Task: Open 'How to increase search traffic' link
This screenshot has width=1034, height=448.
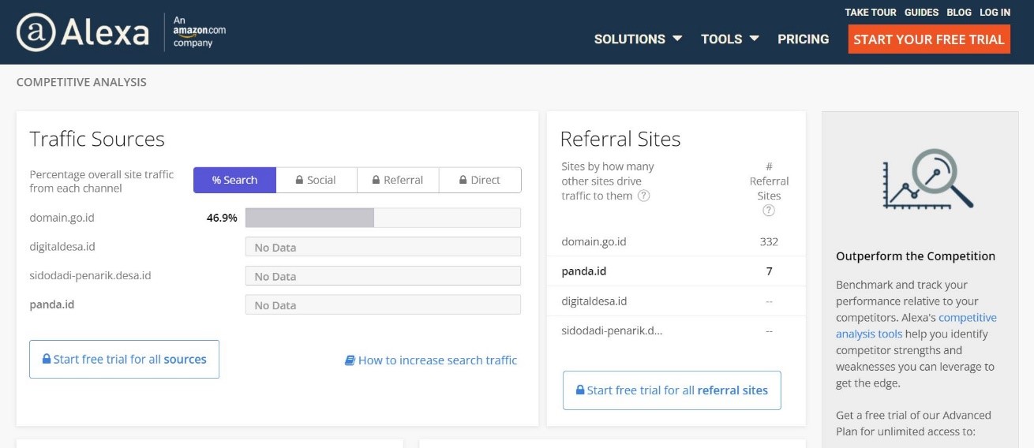Action: click(x=431, y=360)
